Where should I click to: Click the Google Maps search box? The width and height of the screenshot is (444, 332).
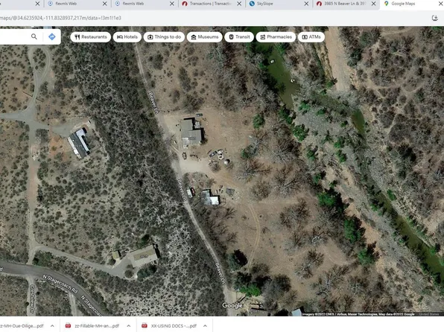14,36
